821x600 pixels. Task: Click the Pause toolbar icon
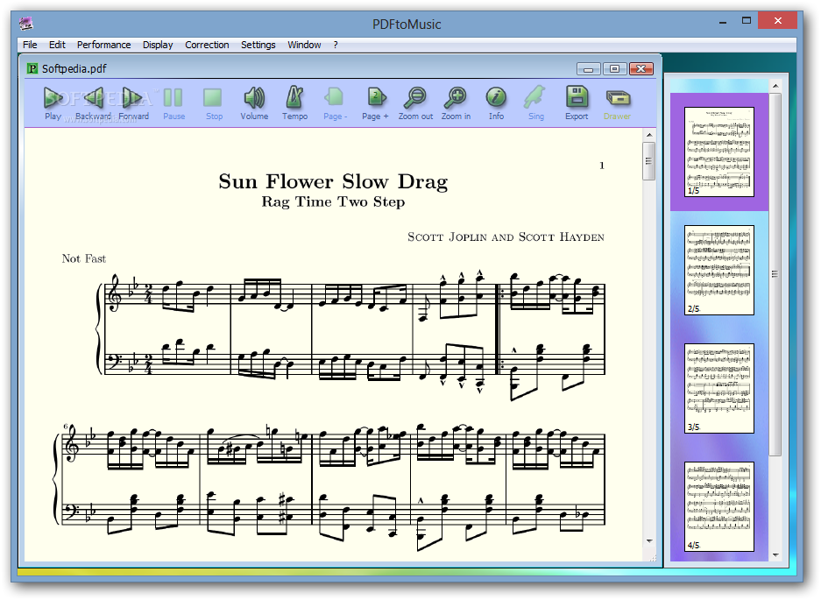(173, 98)
